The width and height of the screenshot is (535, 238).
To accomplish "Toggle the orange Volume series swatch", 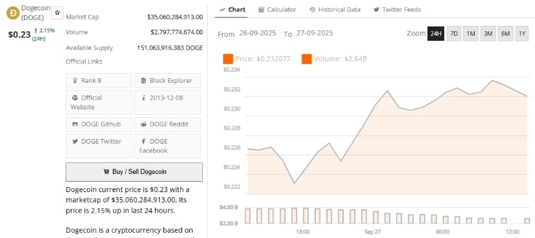I will click(306, 59).
